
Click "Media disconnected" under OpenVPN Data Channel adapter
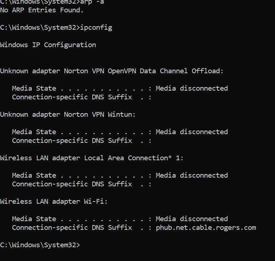[x=192, y=88]
